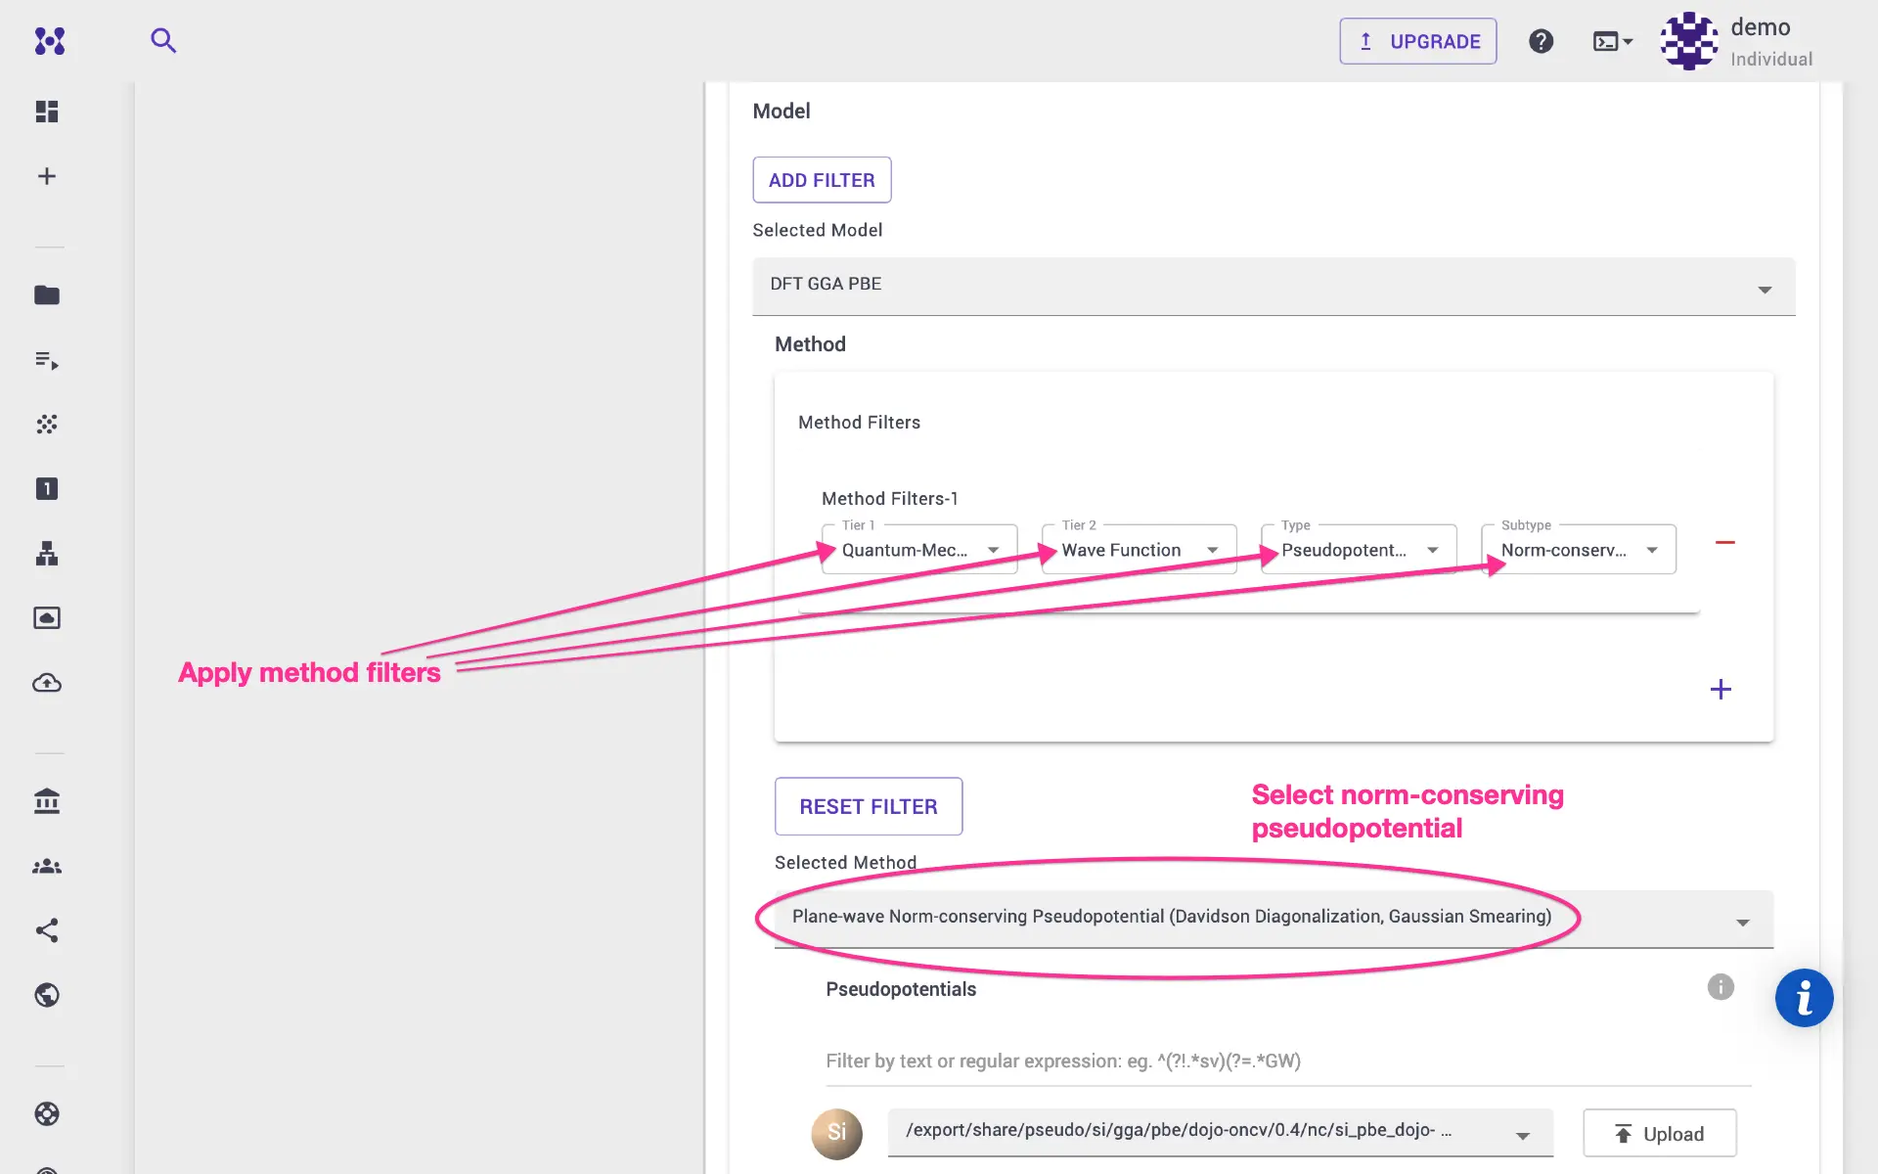The height and width of the screenshot is (1174, 1878).
Task: Open the workflows hierarchy icon
Action: coord(47,554)
